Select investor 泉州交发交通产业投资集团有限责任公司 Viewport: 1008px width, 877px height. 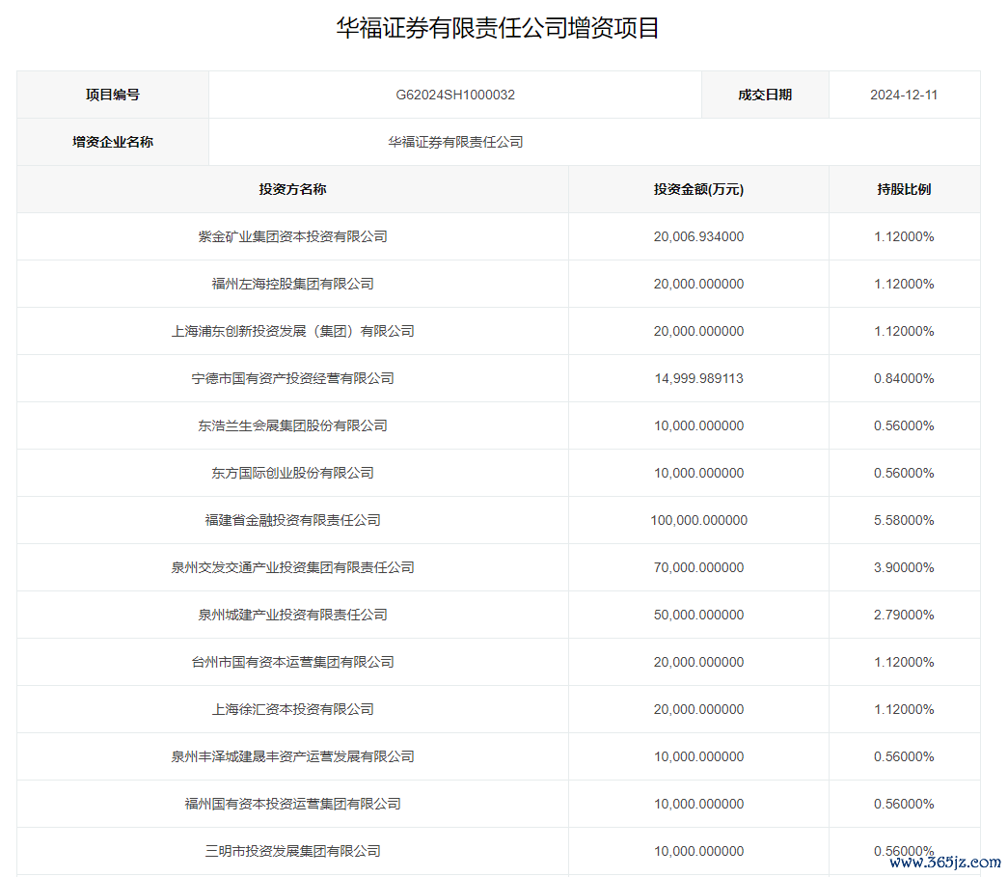point(292,567)
